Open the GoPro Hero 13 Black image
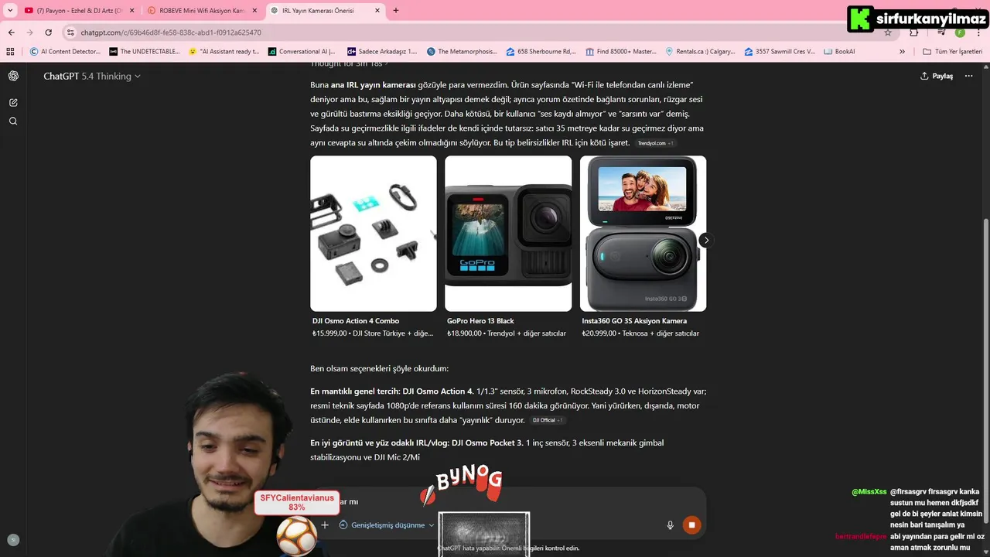The image size is (990, 557). coord(508,234)
